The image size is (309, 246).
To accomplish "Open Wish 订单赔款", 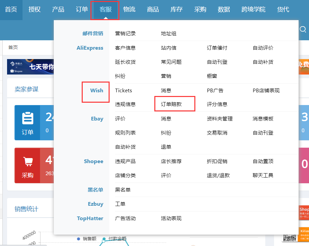I will click(x=171, y=104).
